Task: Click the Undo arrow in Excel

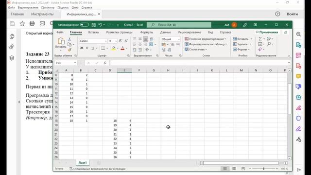Action: pyautogui.click(x=100, y=25)
